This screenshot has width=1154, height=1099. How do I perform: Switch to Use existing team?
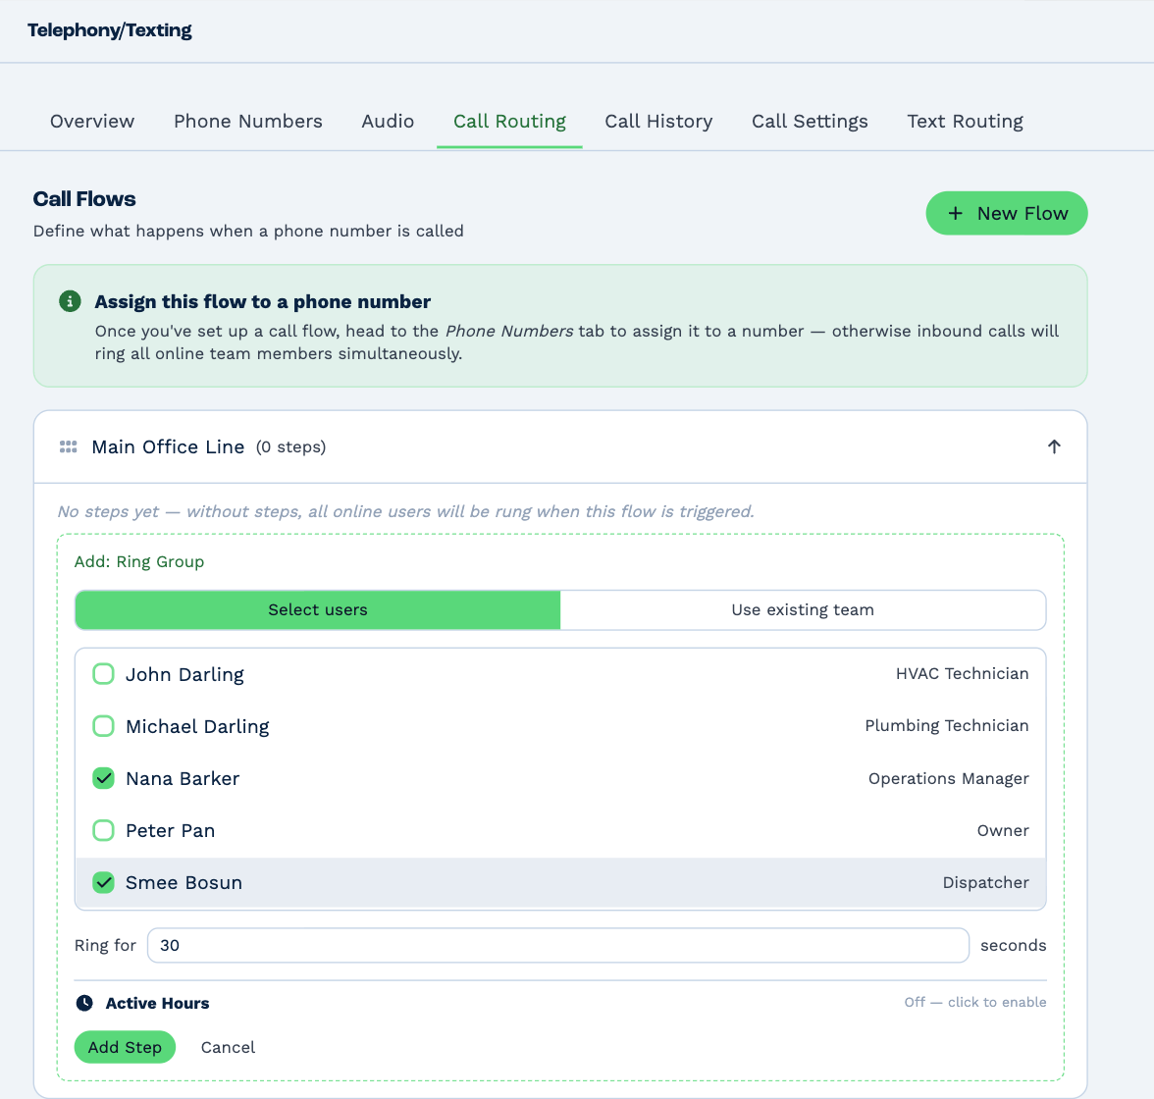click(x=803, y=609)
